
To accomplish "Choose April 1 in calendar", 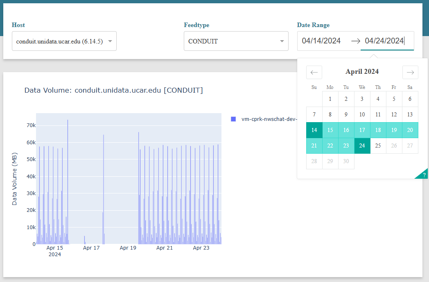I will coord(330,99).
